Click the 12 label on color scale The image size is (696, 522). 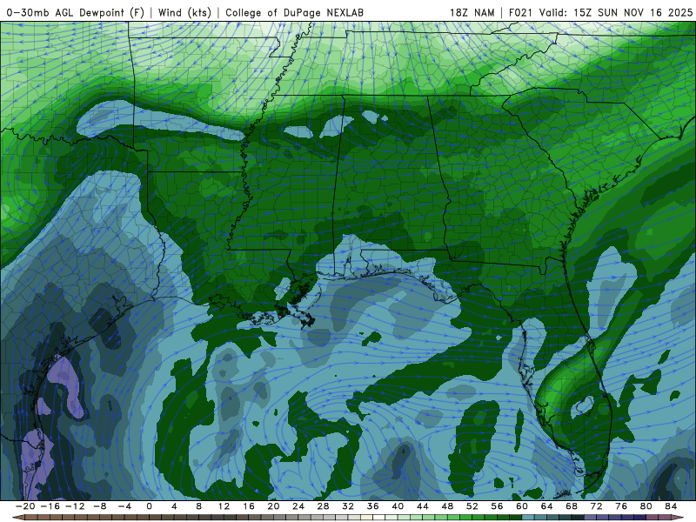tap(224, 506)
